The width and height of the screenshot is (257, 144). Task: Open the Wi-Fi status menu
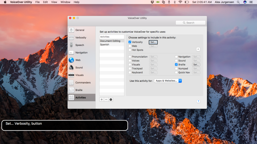[180, 2]
